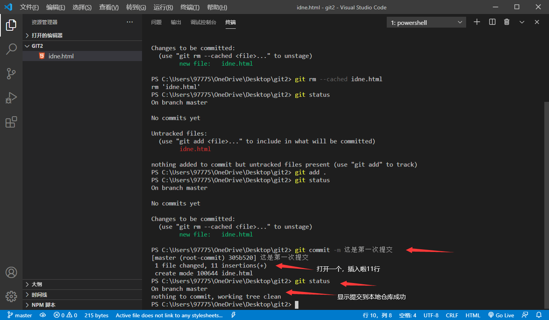Click '1 file changed, 11 insertions(+)' line
549x320 pixels.
click(x=211, y=266)
